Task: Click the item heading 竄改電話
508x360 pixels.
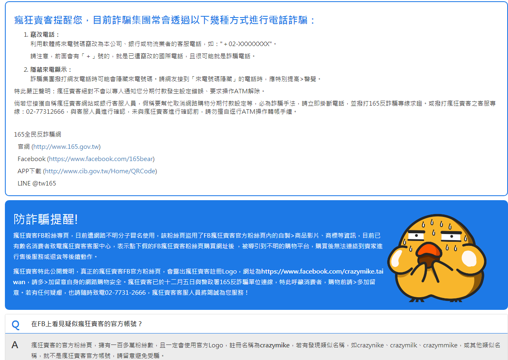Action: [x=45, y=34]
